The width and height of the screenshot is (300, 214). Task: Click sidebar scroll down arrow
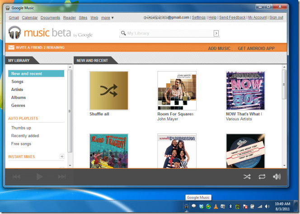[x=70, y=165]
